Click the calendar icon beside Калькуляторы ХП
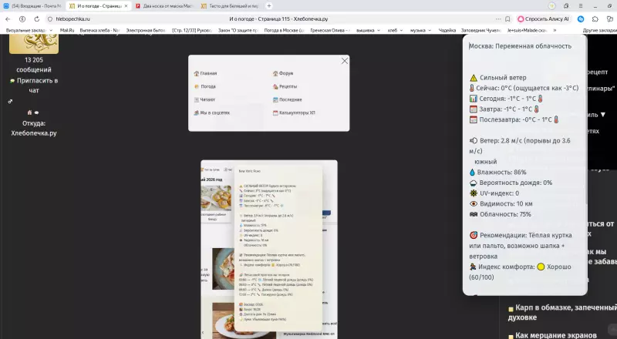 (x=275, y=112)
